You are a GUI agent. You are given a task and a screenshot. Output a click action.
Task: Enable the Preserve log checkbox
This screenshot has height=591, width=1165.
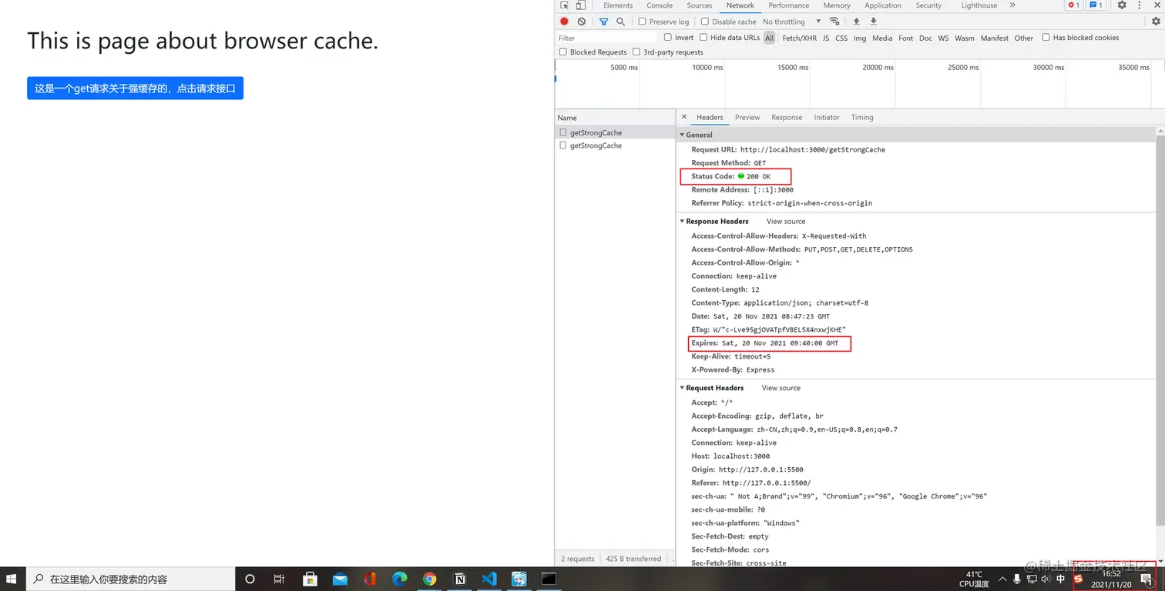[x=643, y=22]
